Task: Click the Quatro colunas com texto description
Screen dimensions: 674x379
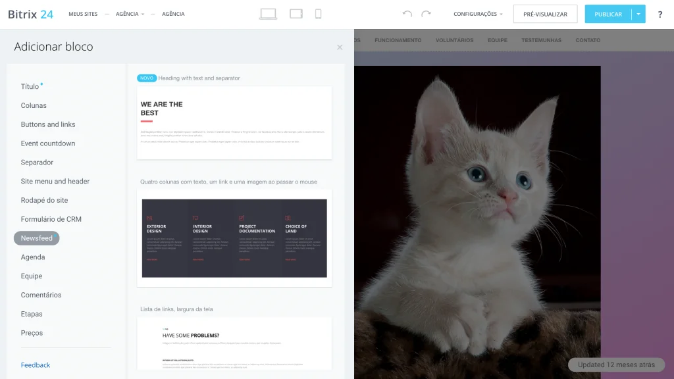Action: pos(228,182)
